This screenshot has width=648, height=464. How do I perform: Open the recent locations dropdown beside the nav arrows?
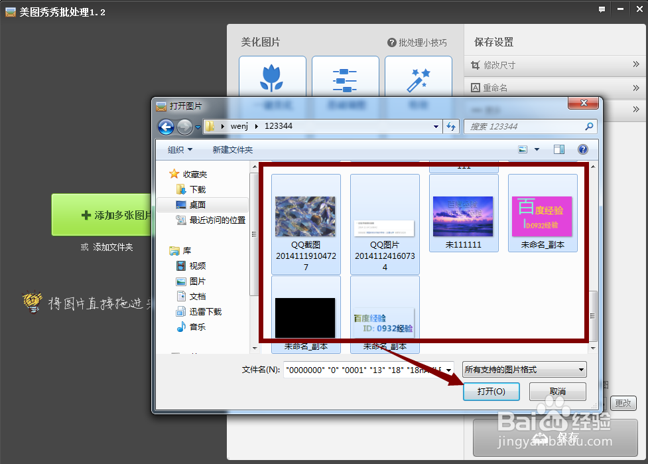pos(198,127)
